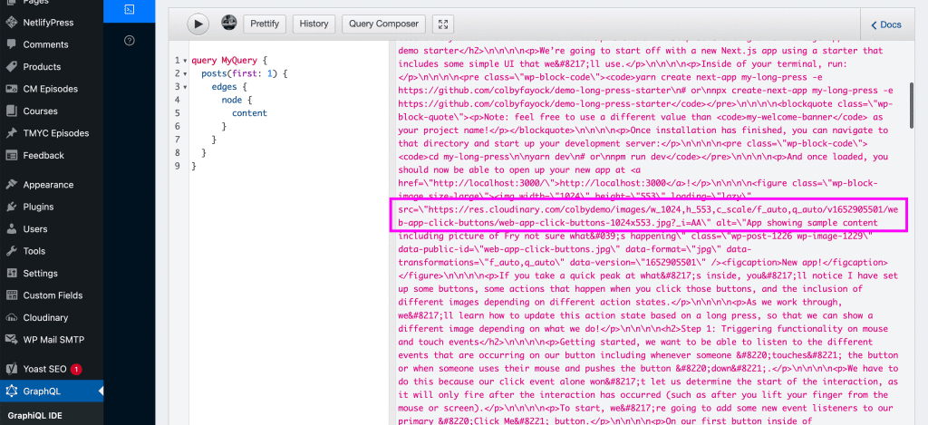Click the WP Mail SMTP envelope icon
928x425 pixels.
pyautogui.click(x=11, y=340)
